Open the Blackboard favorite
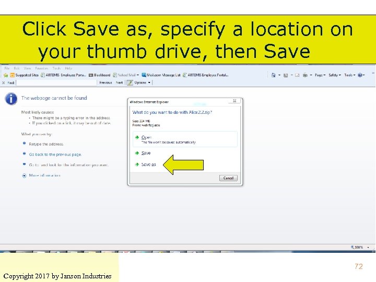The image size is (376, 282). [100, 75]
